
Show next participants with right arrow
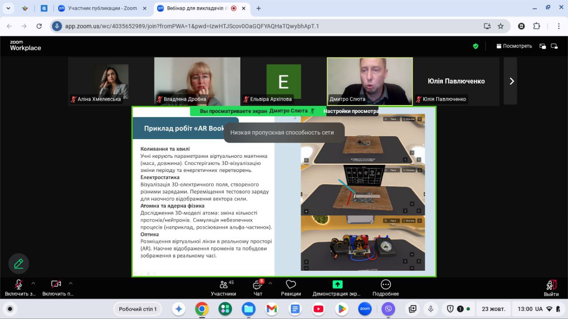[x=511, y=81]
